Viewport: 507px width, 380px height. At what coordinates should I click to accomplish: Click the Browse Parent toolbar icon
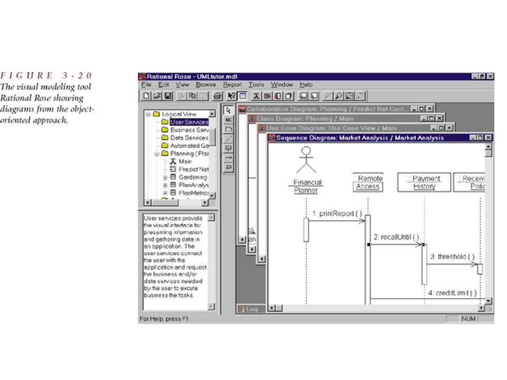(303, 96)
